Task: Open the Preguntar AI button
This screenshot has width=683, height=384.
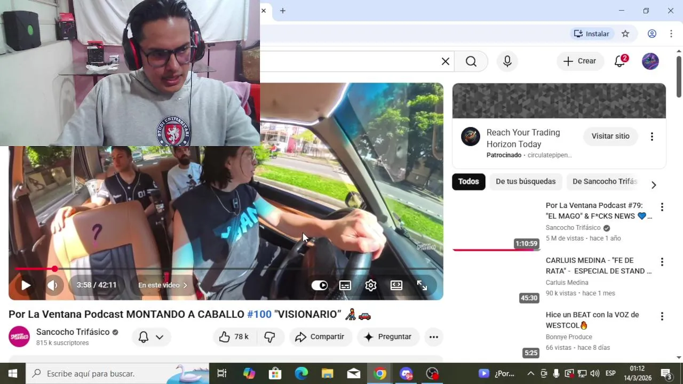Action: pyautogui.click(x=388, y=337)
